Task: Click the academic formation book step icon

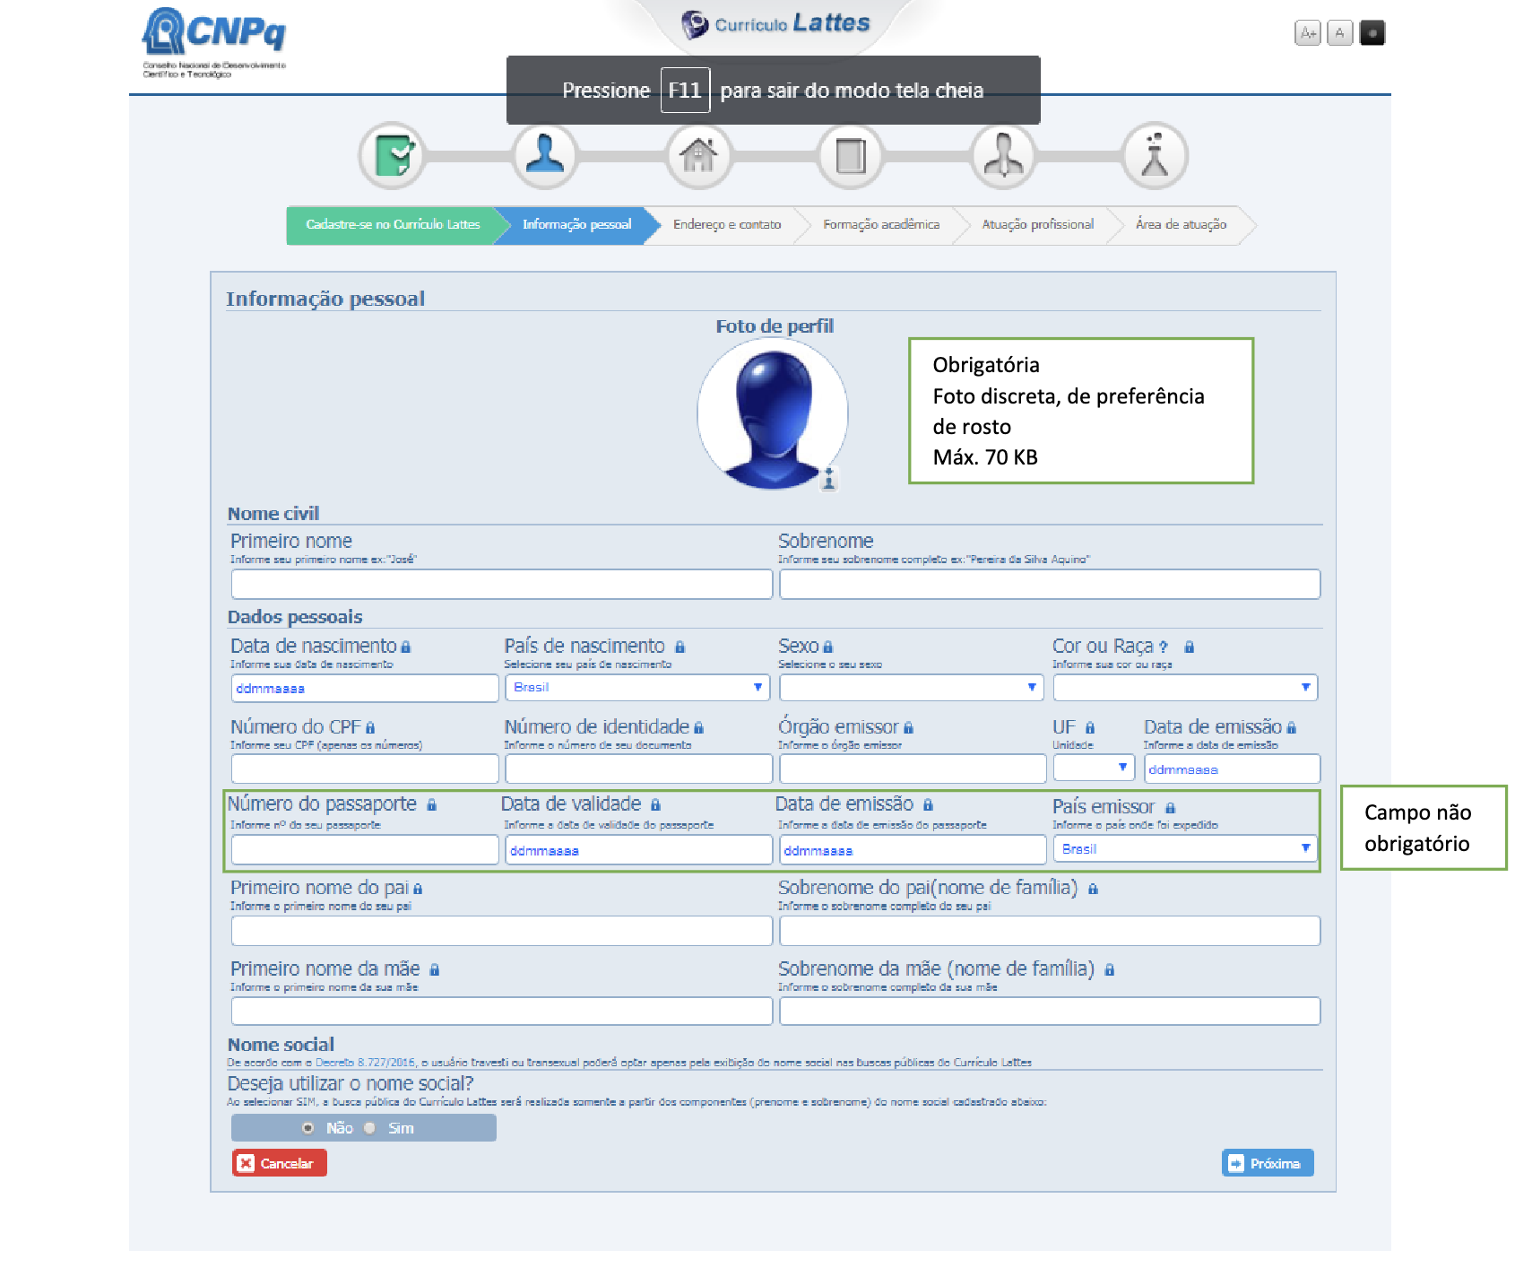Action: [850, 156]
